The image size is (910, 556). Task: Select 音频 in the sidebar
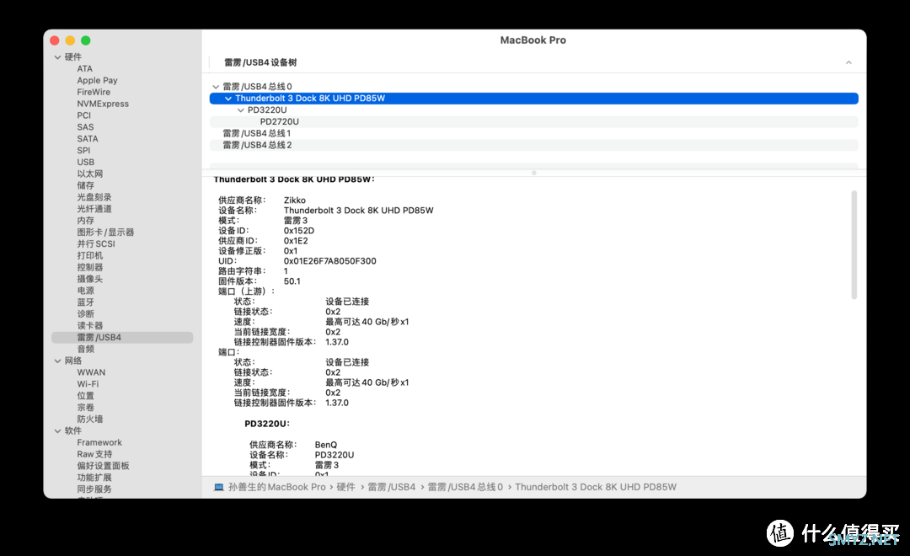(85, 349)
